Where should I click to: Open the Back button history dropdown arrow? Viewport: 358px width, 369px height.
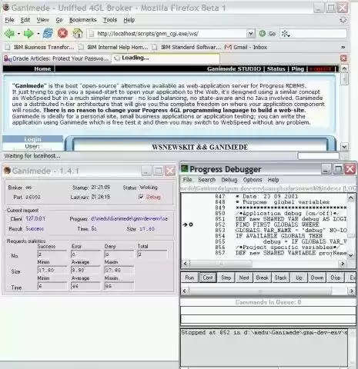18,34
